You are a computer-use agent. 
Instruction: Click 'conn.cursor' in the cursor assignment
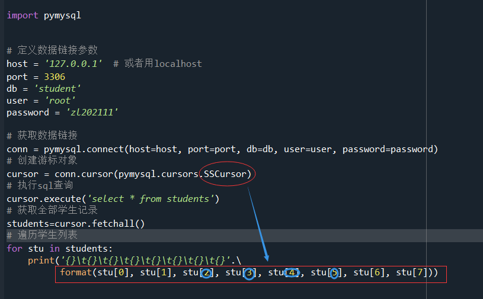[x=84, y=174]
